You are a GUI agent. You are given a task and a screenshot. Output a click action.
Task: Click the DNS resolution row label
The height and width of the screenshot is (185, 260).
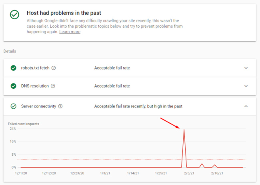point(35,86)
